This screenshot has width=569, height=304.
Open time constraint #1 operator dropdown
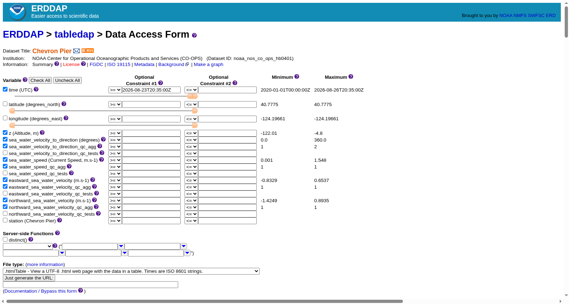[x=115, y=90]
